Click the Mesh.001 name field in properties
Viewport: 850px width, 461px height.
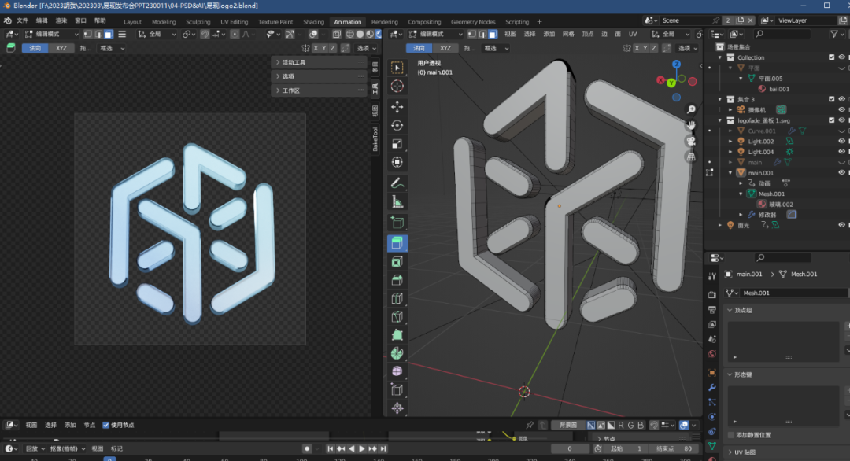793,293
